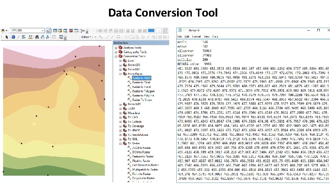This screenshot has width=330, height=186.
Task: Open Notepad Help menu
Action: (x=215, y=37)
